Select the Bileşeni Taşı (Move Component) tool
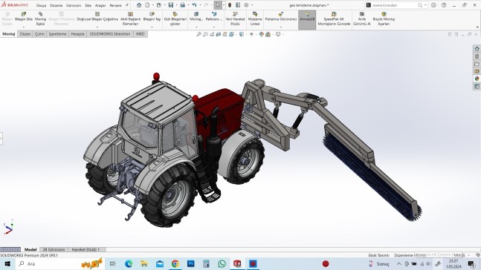Screen dimensions: 481x270 pos(152,16)
